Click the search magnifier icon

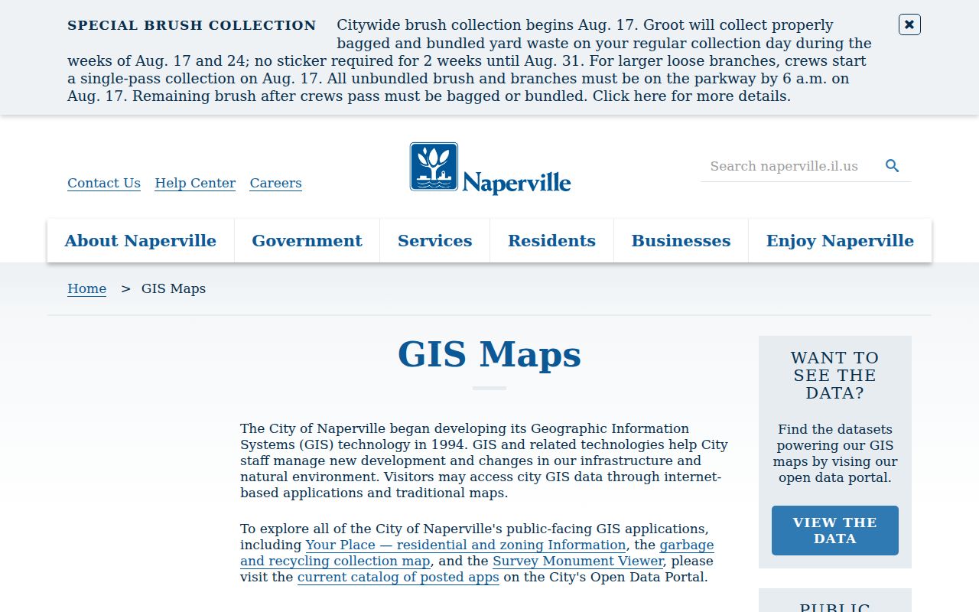(x=892, y=166)
